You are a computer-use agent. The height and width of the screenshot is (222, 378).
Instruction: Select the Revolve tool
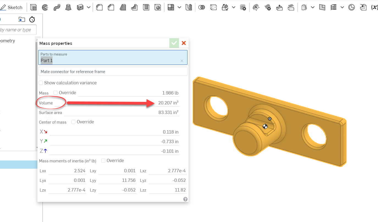point(45,7)
